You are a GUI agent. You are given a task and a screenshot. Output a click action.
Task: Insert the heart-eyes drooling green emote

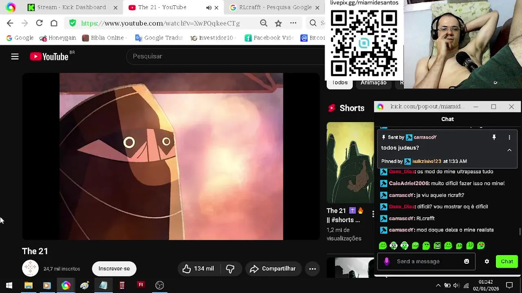pos(481,245)
